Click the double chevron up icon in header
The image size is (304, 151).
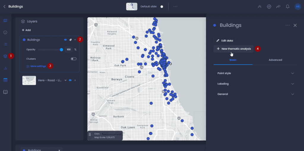[x=259, y=7]
